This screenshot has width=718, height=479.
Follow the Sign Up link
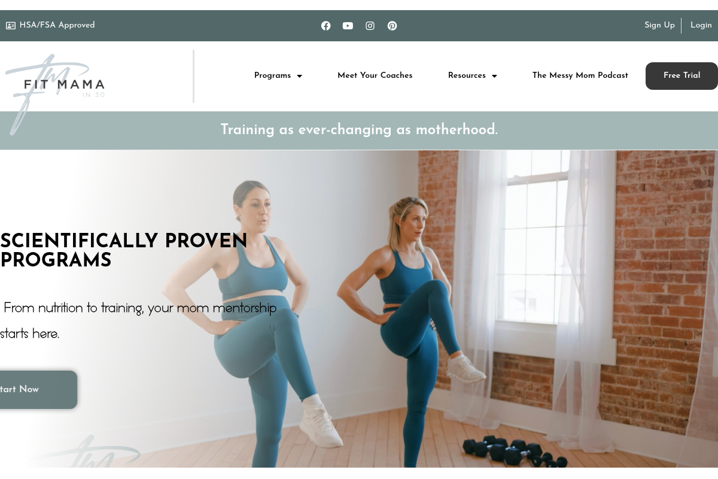coord(659,25)
